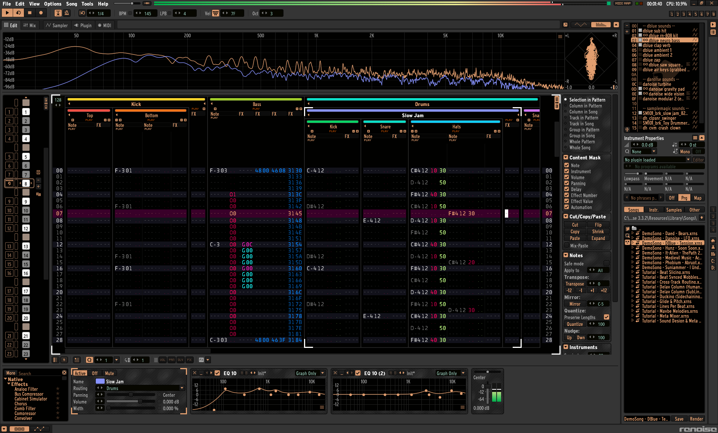Show delay column DLY icon
Image resolution: width=718 pixels, height=433 pixels.
180,360
